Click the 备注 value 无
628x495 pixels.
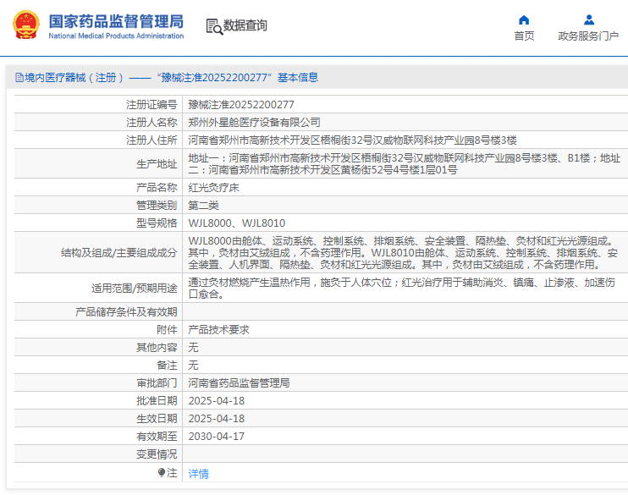(x=194, y=366)
